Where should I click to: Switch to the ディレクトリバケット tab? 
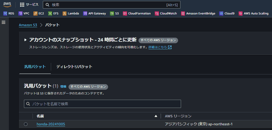[74, 67]
